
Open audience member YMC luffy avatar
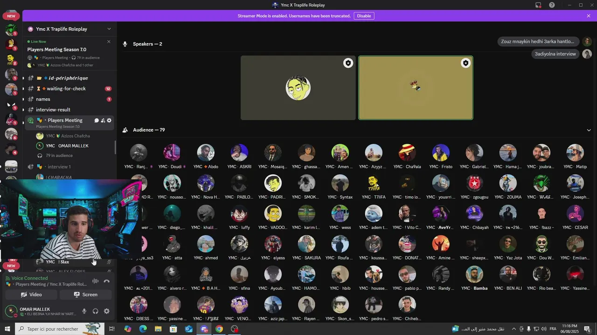[x=239, y=214]
